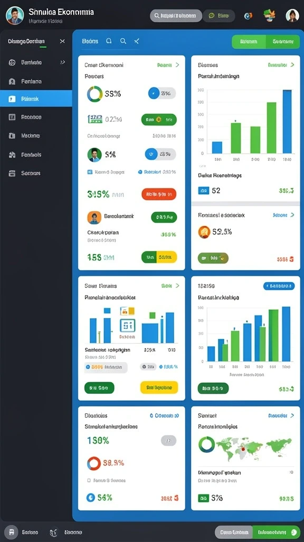Screen dimensions: 304x542
Task: Toggle the blue switch next to the donut chart
Action: [x=161, y=93]
